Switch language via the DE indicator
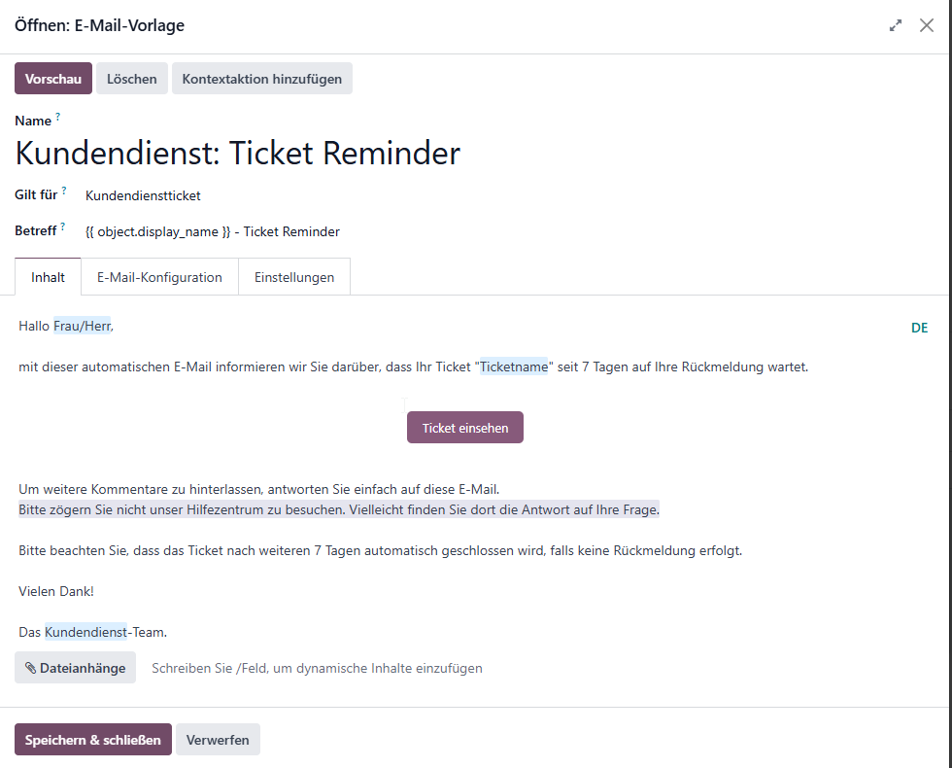 [x=919, y=329]
